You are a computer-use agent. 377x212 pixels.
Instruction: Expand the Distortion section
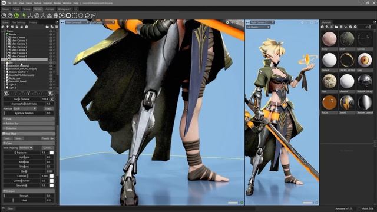28,128
